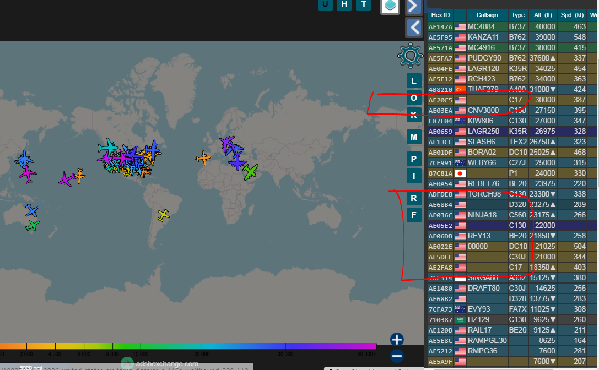Select the SLASH6 aircraft row

(512, 142)
